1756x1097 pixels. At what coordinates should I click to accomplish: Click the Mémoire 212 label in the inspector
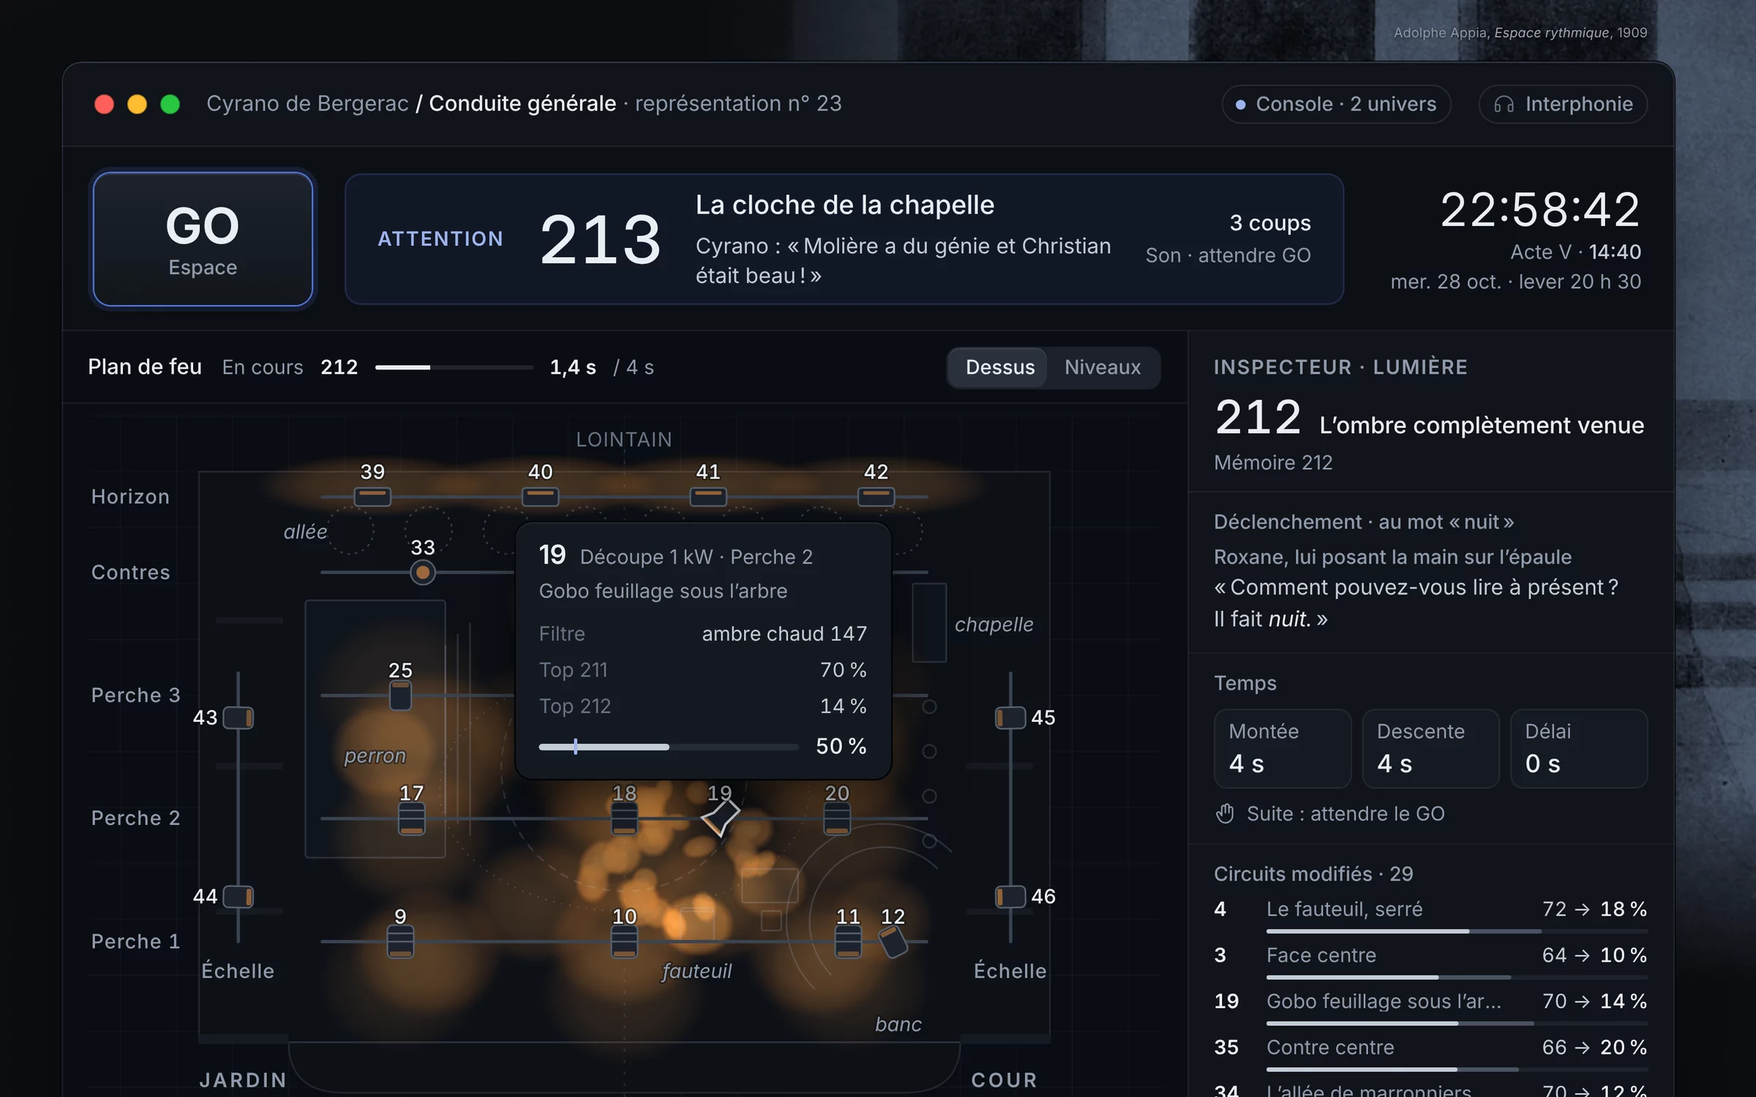pos(1273,462)
